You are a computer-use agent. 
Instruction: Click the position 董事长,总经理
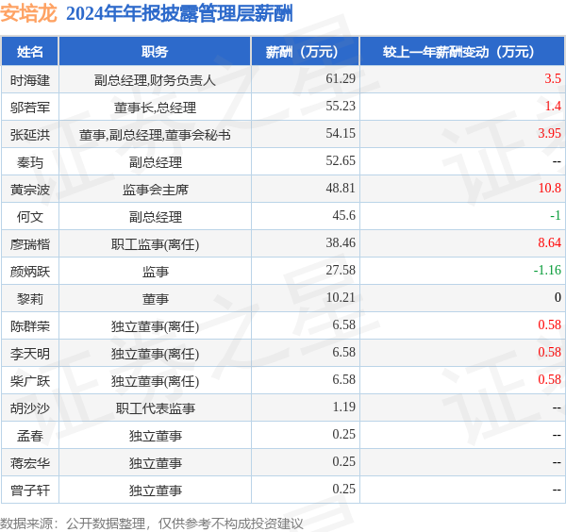point(155,108)
